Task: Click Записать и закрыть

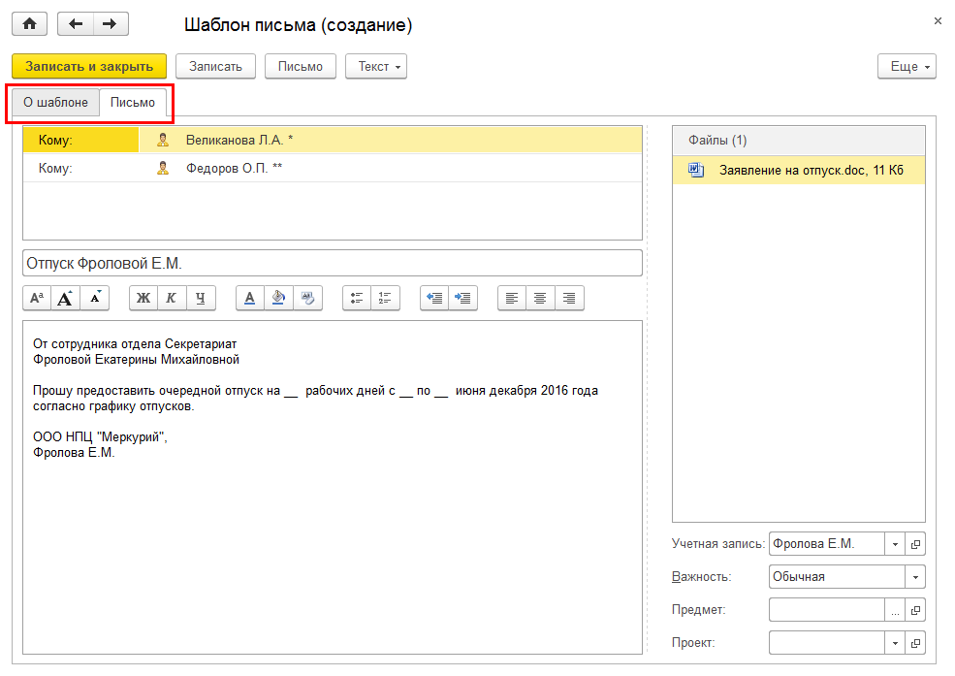Action: coord(89,66)
